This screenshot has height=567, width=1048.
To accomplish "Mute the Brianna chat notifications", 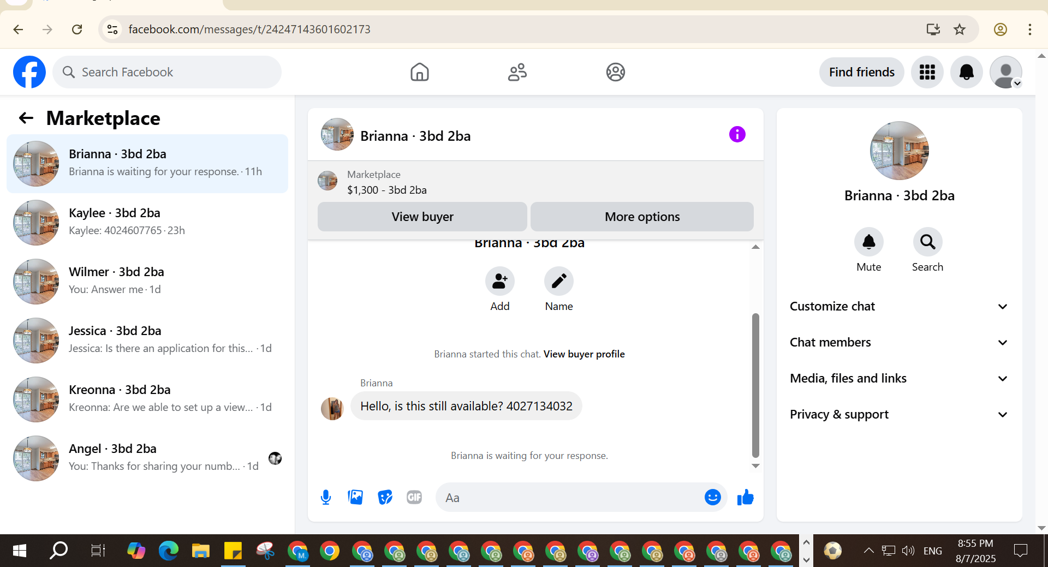I will click(x=869, y=242).
